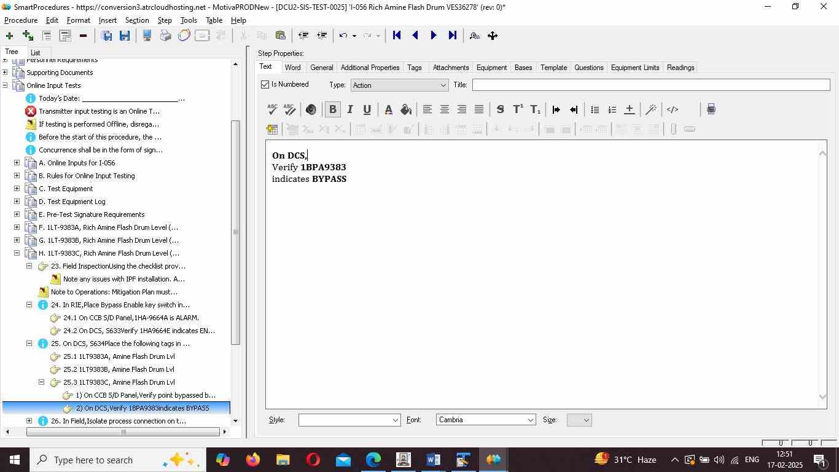Open the Insert menu
Viewport: 839px width, 472px height.
(x=107, y=20)
